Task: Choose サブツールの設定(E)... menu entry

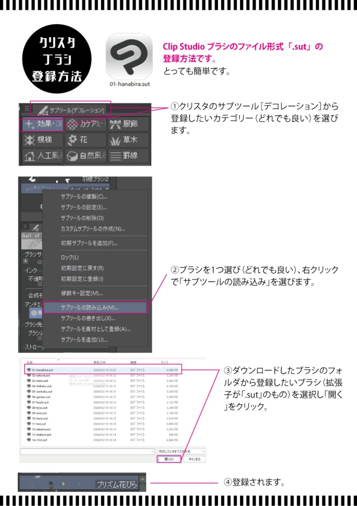Action: (x=95, y=207)
